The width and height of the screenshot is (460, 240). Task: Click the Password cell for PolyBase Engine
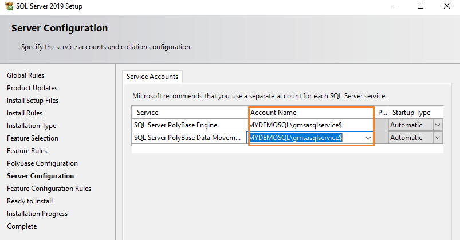pos(382,125)
